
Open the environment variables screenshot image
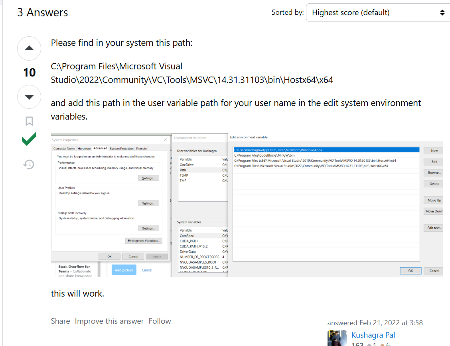pos(247,205)
